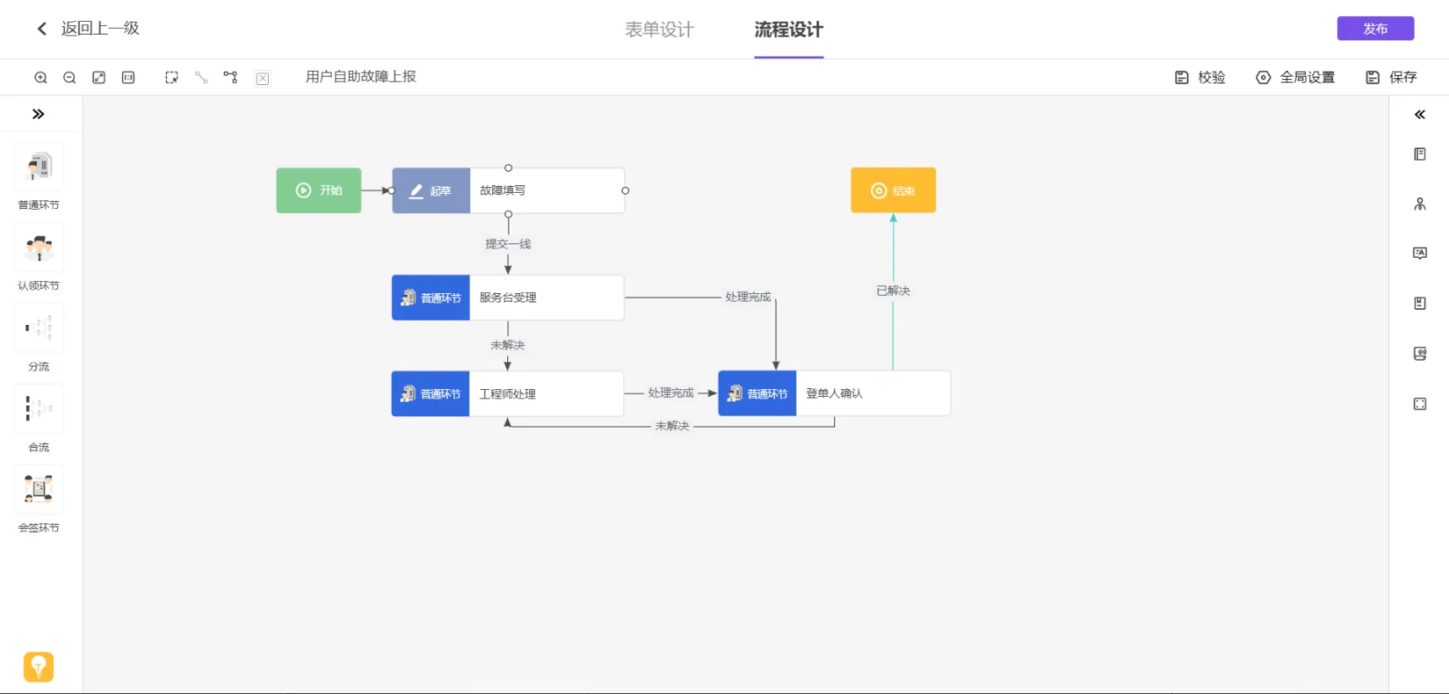Click the 已解决 connector label
1449x694 pixels.
click(x=893, y=291)
